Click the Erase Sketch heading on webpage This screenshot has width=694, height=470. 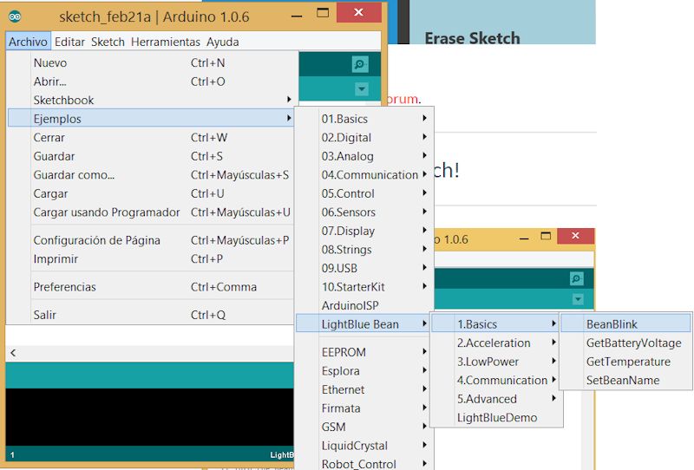pos(472,38)
